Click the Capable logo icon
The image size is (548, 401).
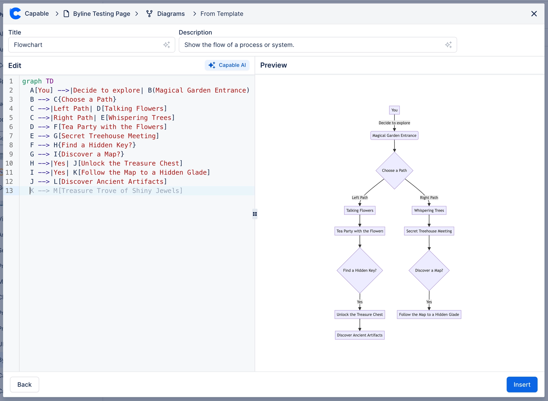coord(15,14)
